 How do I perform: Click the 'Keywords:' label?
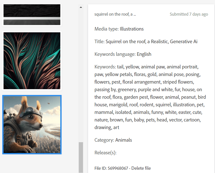pos(105,67)
